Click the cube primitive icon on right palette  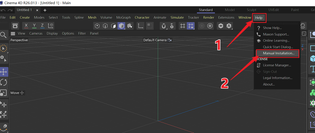tap(313, 59)
